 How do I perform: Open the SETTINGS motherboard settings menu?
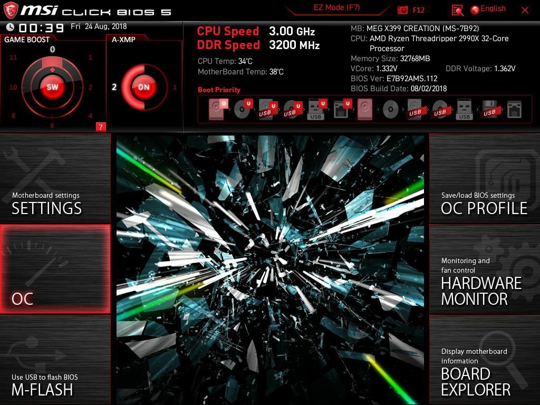55,178
